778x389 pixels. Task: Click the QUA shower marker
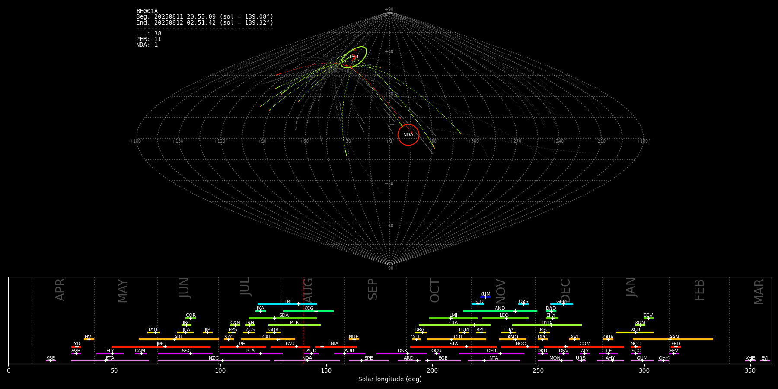click(608, 339)
